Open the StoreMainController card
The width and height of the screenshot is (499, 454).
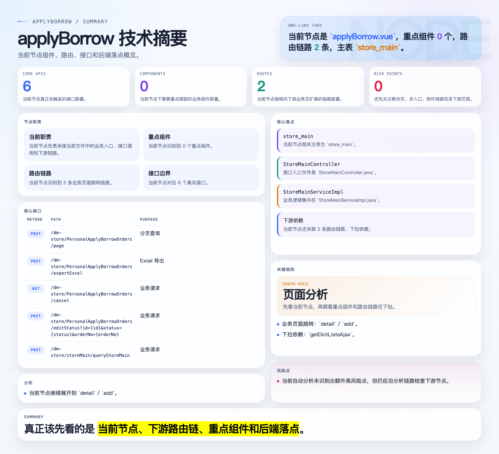pyautogui.click(x=376, y=168)
